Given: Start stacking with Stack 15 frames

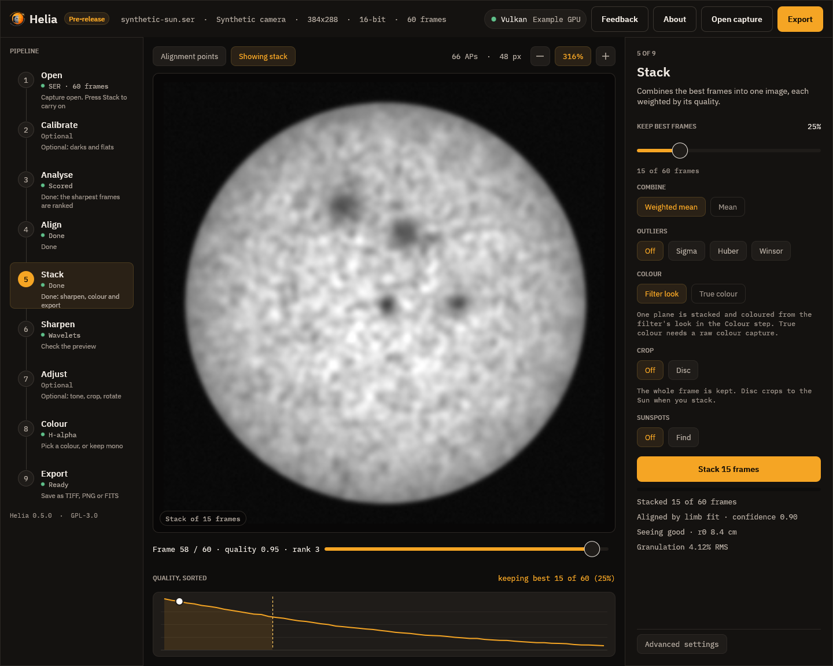Looking at the screenshot, I should (x=728, y=469).
